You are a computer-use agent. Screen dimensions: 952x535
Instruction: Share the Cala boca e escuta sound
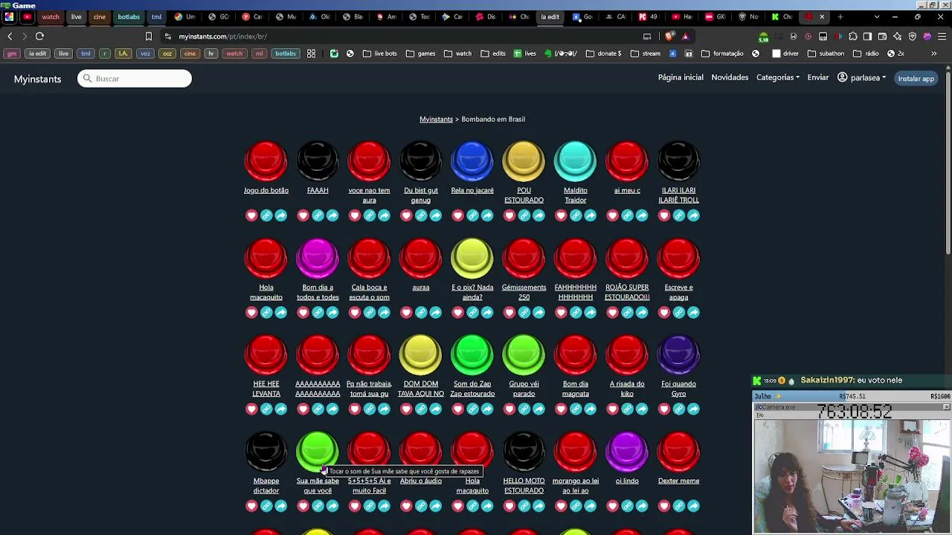[x=384, y=312]
